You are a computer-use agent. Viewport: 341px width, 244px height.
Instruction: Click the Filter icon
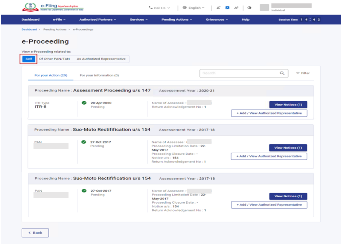(x=298, y=73)
